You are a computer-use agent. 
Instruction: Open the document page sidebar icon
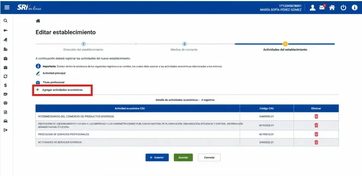(x=6, y=112)
